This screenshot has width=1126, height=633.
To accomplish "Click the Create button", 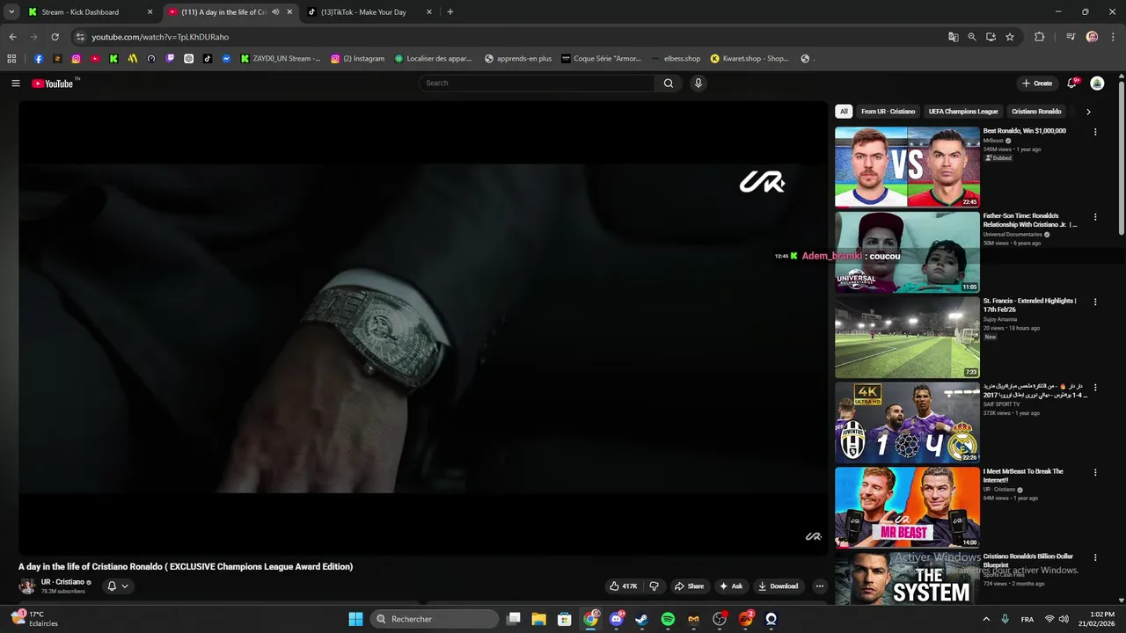I will (1037, 84).
